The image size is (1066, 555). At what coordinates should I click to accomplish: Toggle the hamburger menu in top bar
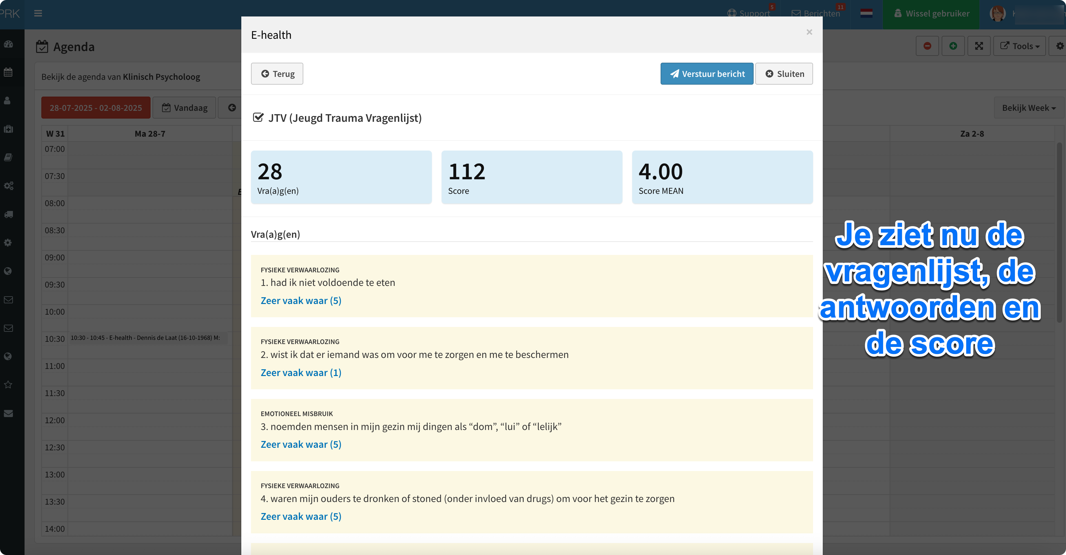[38, 13]
